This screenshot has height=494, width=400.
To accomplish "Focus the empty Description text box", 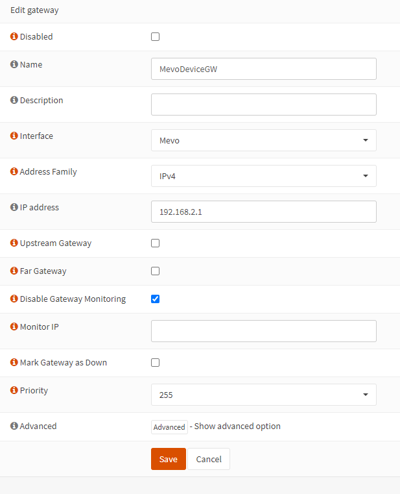I will [x=263, y=105].
